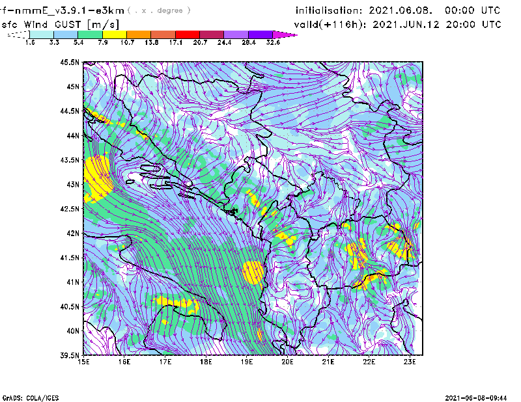Screen dimensions: 521x402
Task: Click the 41.5N latitude label
Action: pos(70,258)
